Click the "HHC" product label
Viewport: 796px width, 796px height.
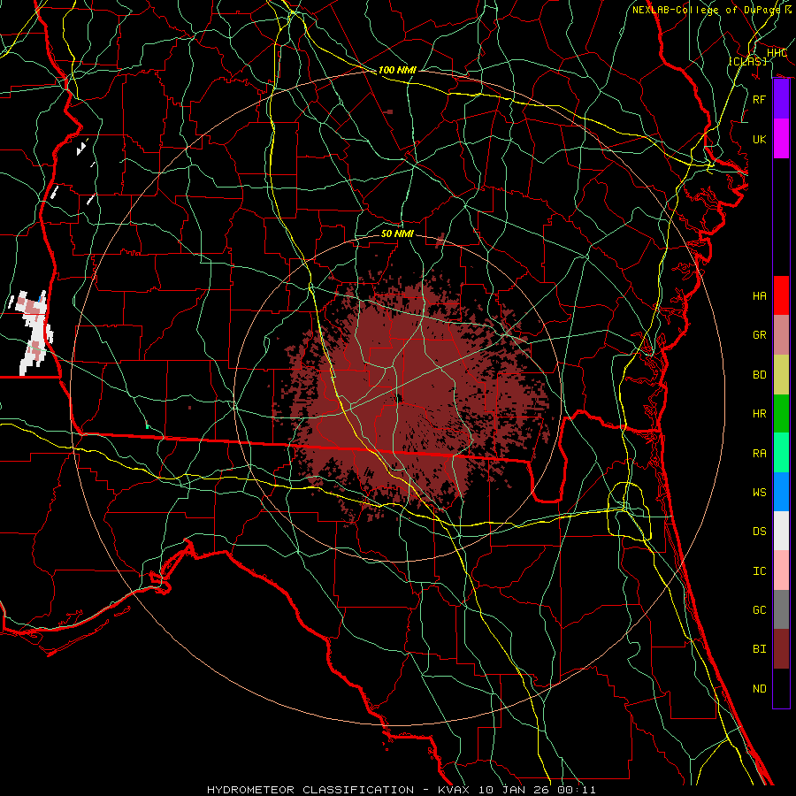[777, 53]
